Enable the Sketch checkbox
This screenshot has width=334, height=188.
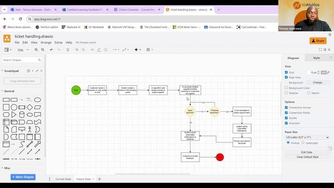click(309, 93)
